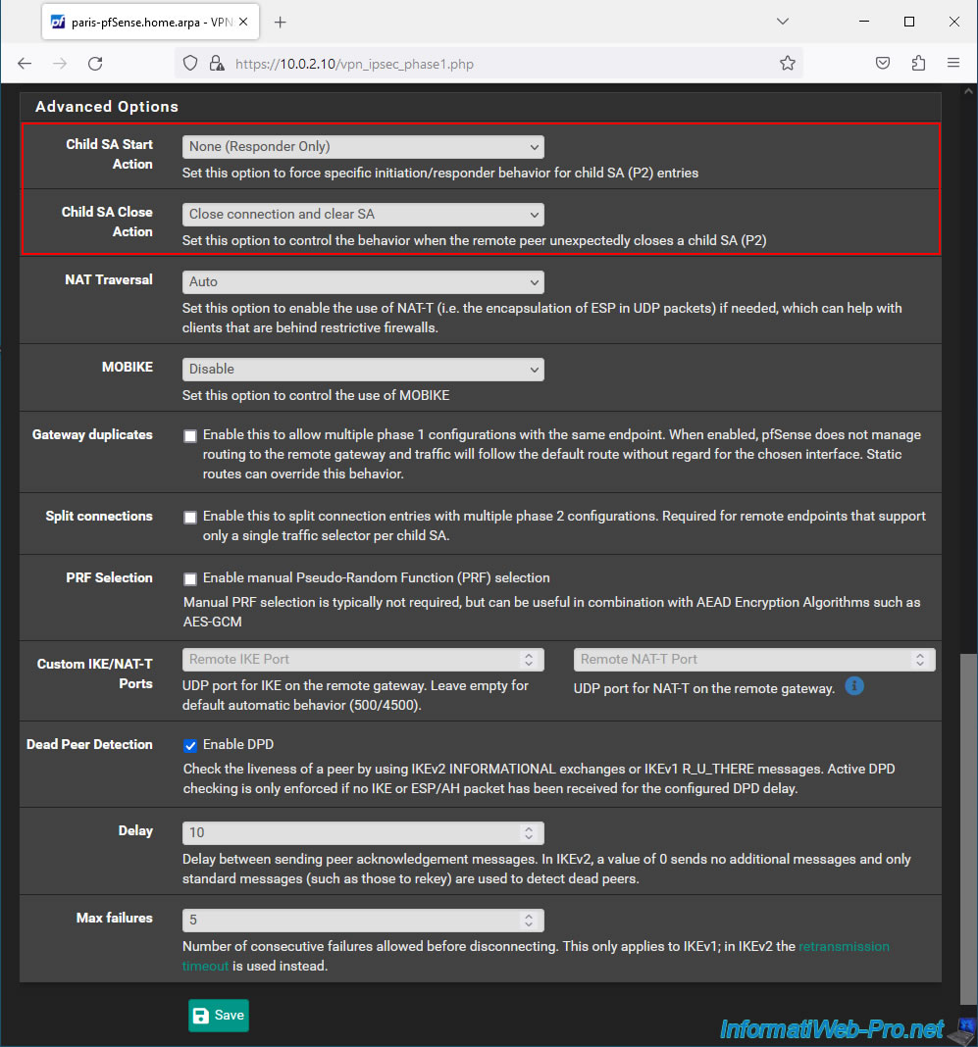Click the Custom IKE/NAT-T Ports label
978x1047 pixels.
pyautogui.click(x=95, y=673)
